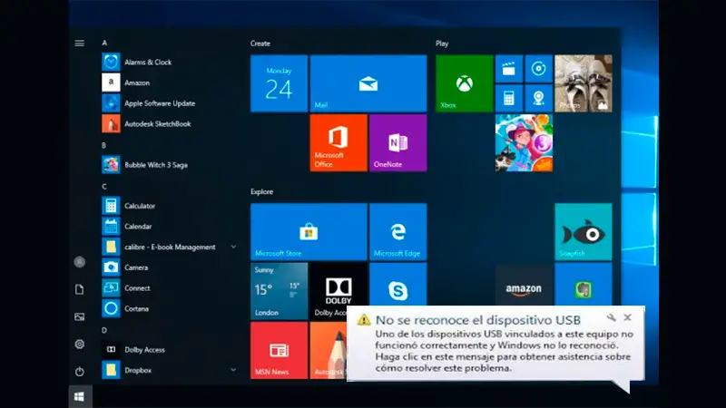726x408 pixels.
Task: Open the calibre - E-book Management entry
Action: [x=169, y=247]
